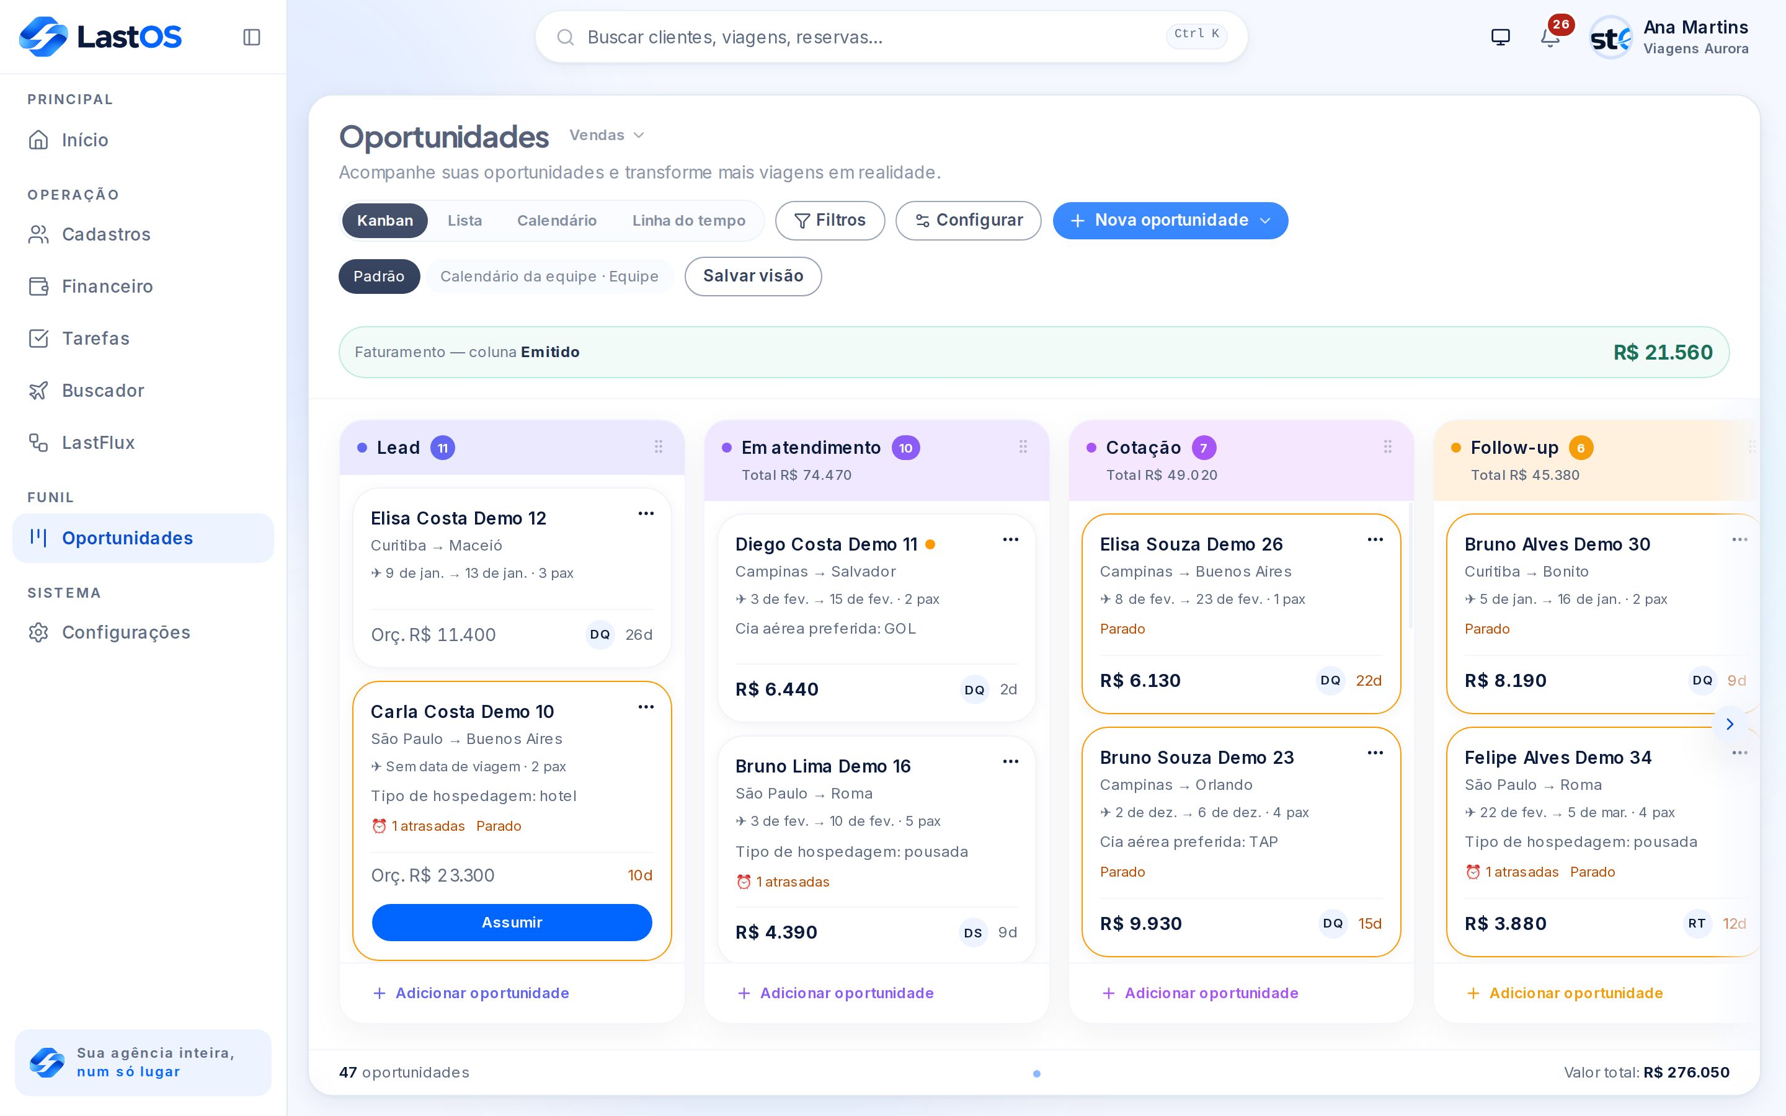Open Configurações in sidebar
Viewport: 1786px width, 1116px height.
(x=143, y=632)
